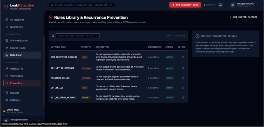Click the Prevention shield icon
264x127 pixels.
(7, 83)
